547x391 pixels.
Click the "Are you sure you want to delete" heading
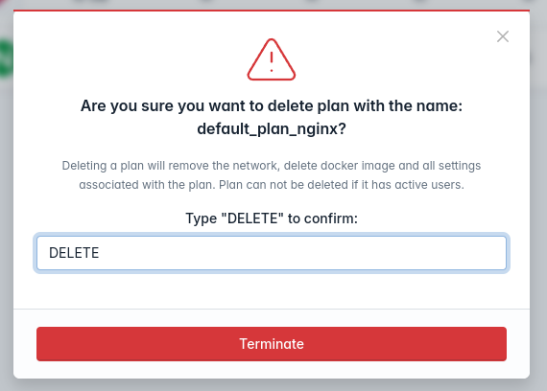[x=272, y=106]
